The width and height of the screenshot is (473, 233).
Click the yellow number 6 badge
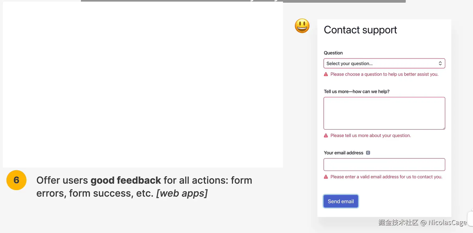(x=16, y=180)
